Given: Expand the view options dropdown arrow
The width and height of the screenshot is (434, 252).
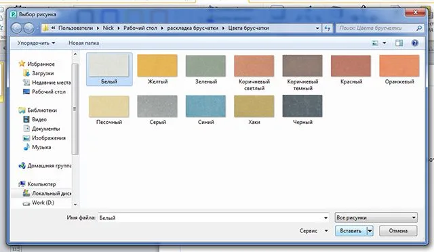Looking at the screenshot, I should point(384,43).
